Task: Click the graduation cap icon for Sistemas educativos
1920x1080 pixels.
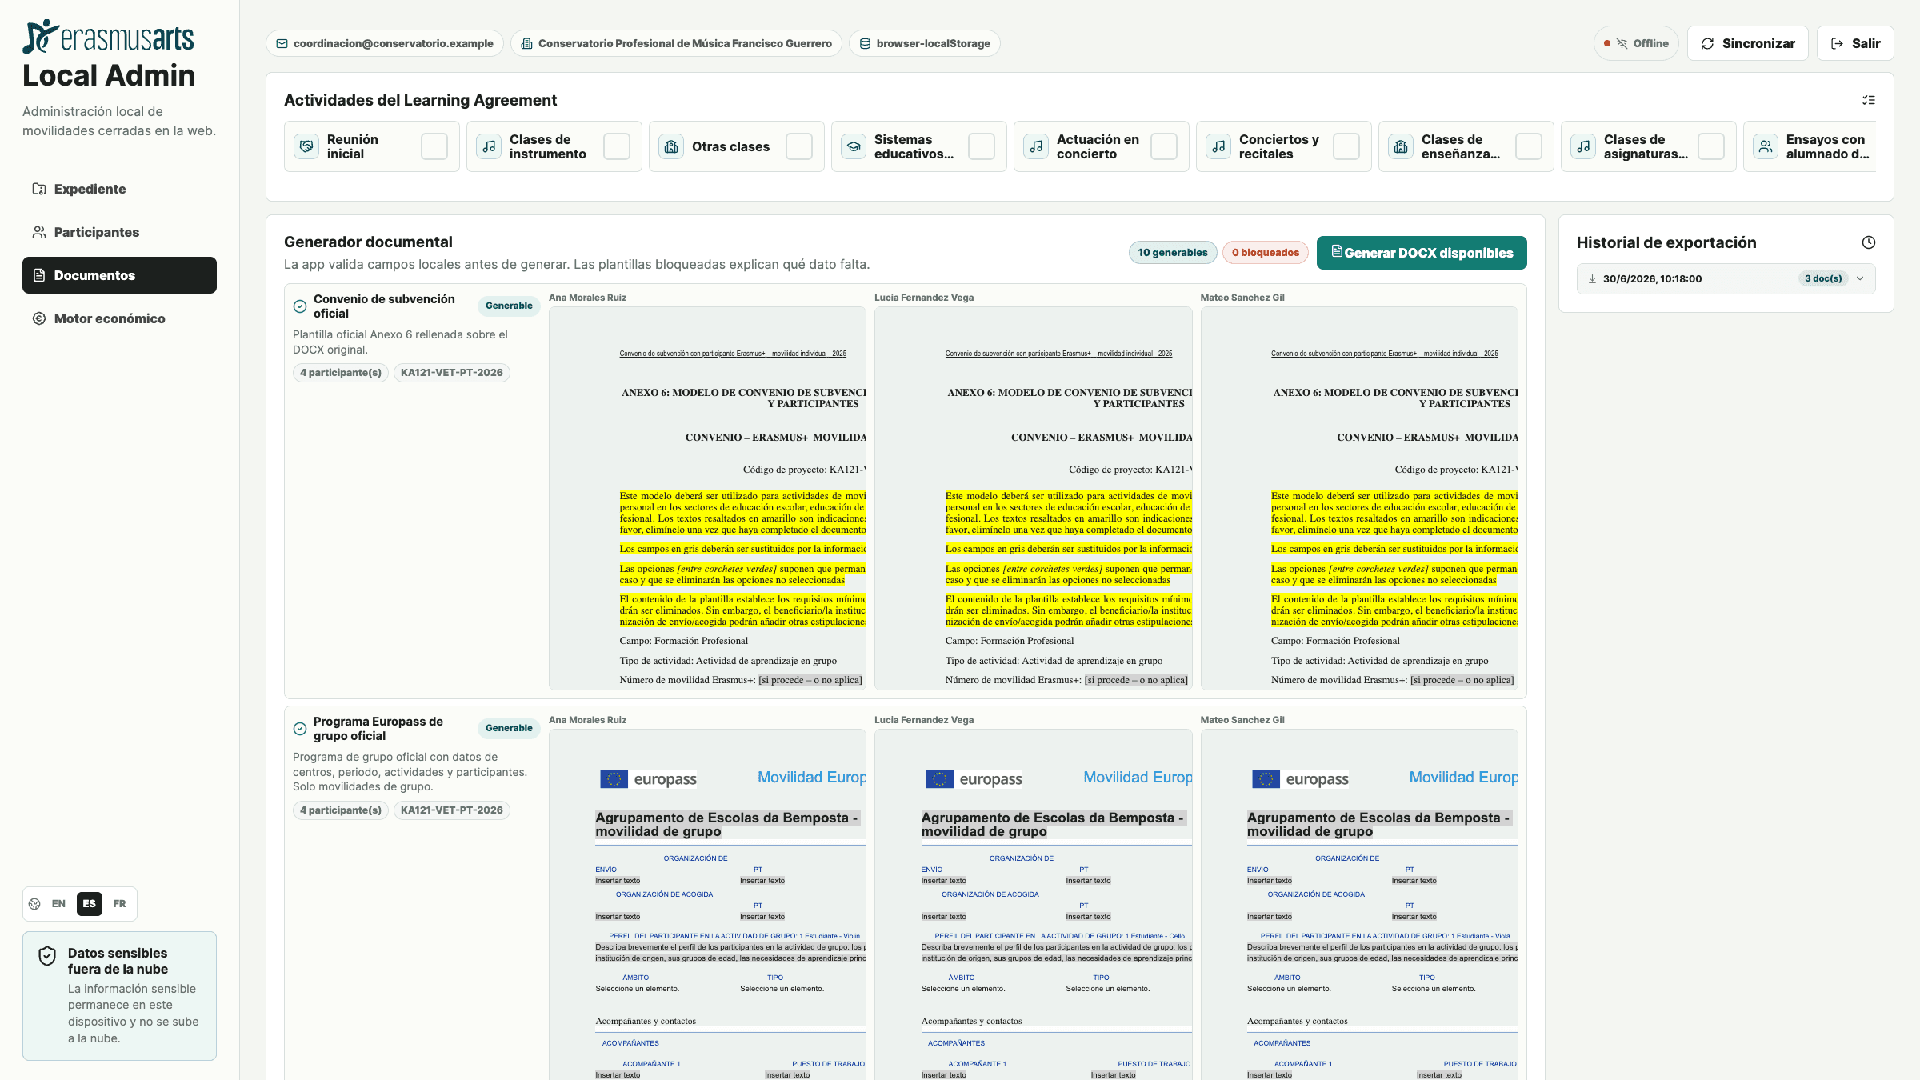Action: [x=854, y=146]
